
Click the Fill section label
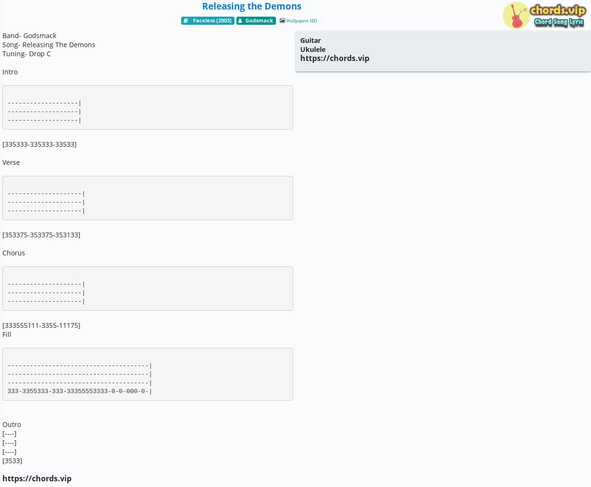coord(7,335)
